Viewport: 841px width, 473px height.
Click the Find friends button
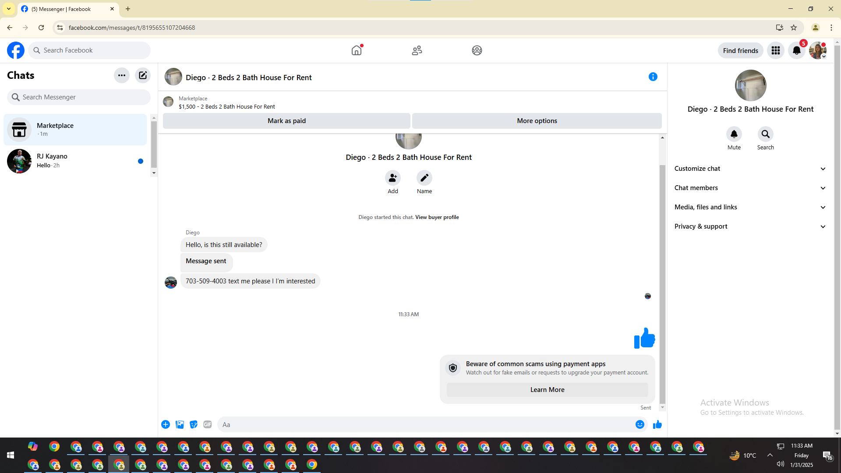(x=741, y=50)
